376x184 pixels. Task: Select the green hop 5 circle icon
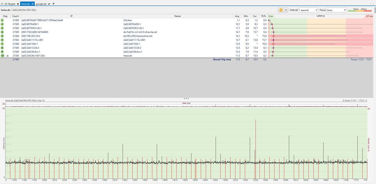coord(2,36)
